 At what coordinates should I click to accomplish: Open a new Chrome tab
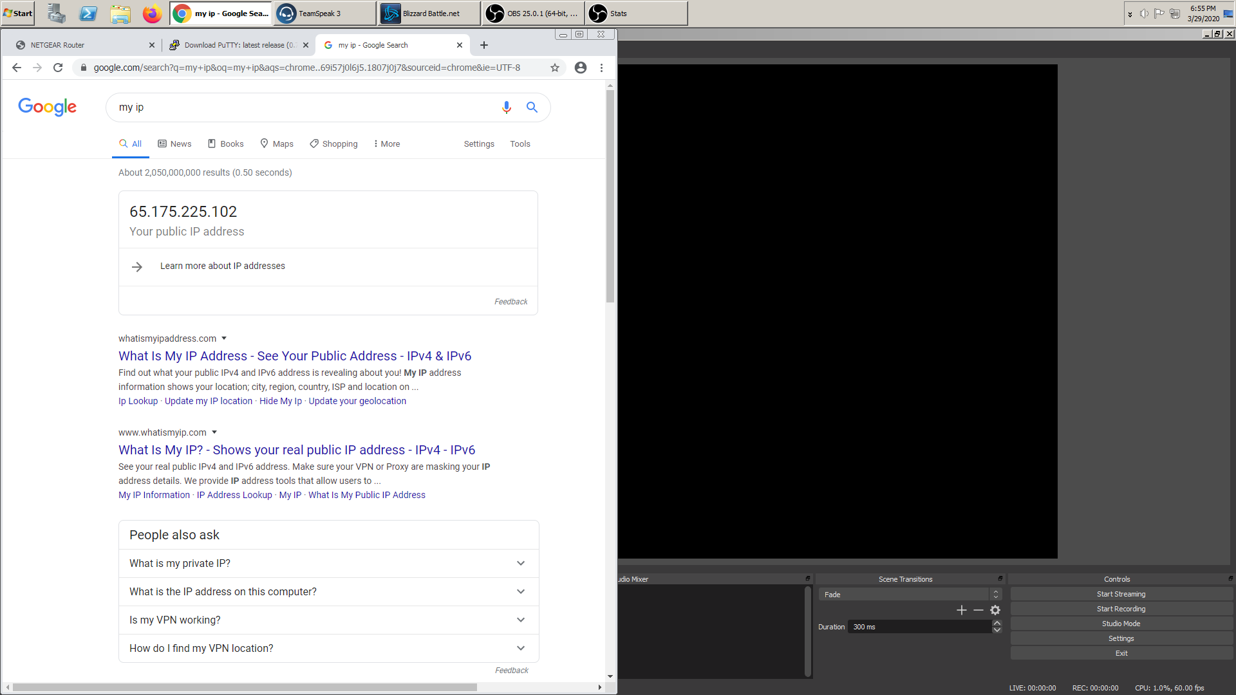484,45
